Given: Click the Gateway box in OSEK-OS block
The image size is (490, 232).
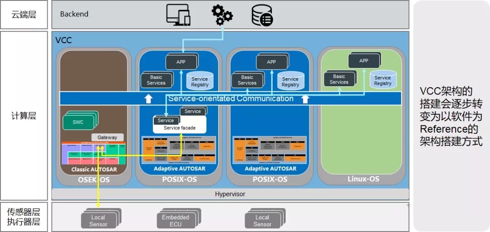Looking at the screenshot, I should [107, 137].
